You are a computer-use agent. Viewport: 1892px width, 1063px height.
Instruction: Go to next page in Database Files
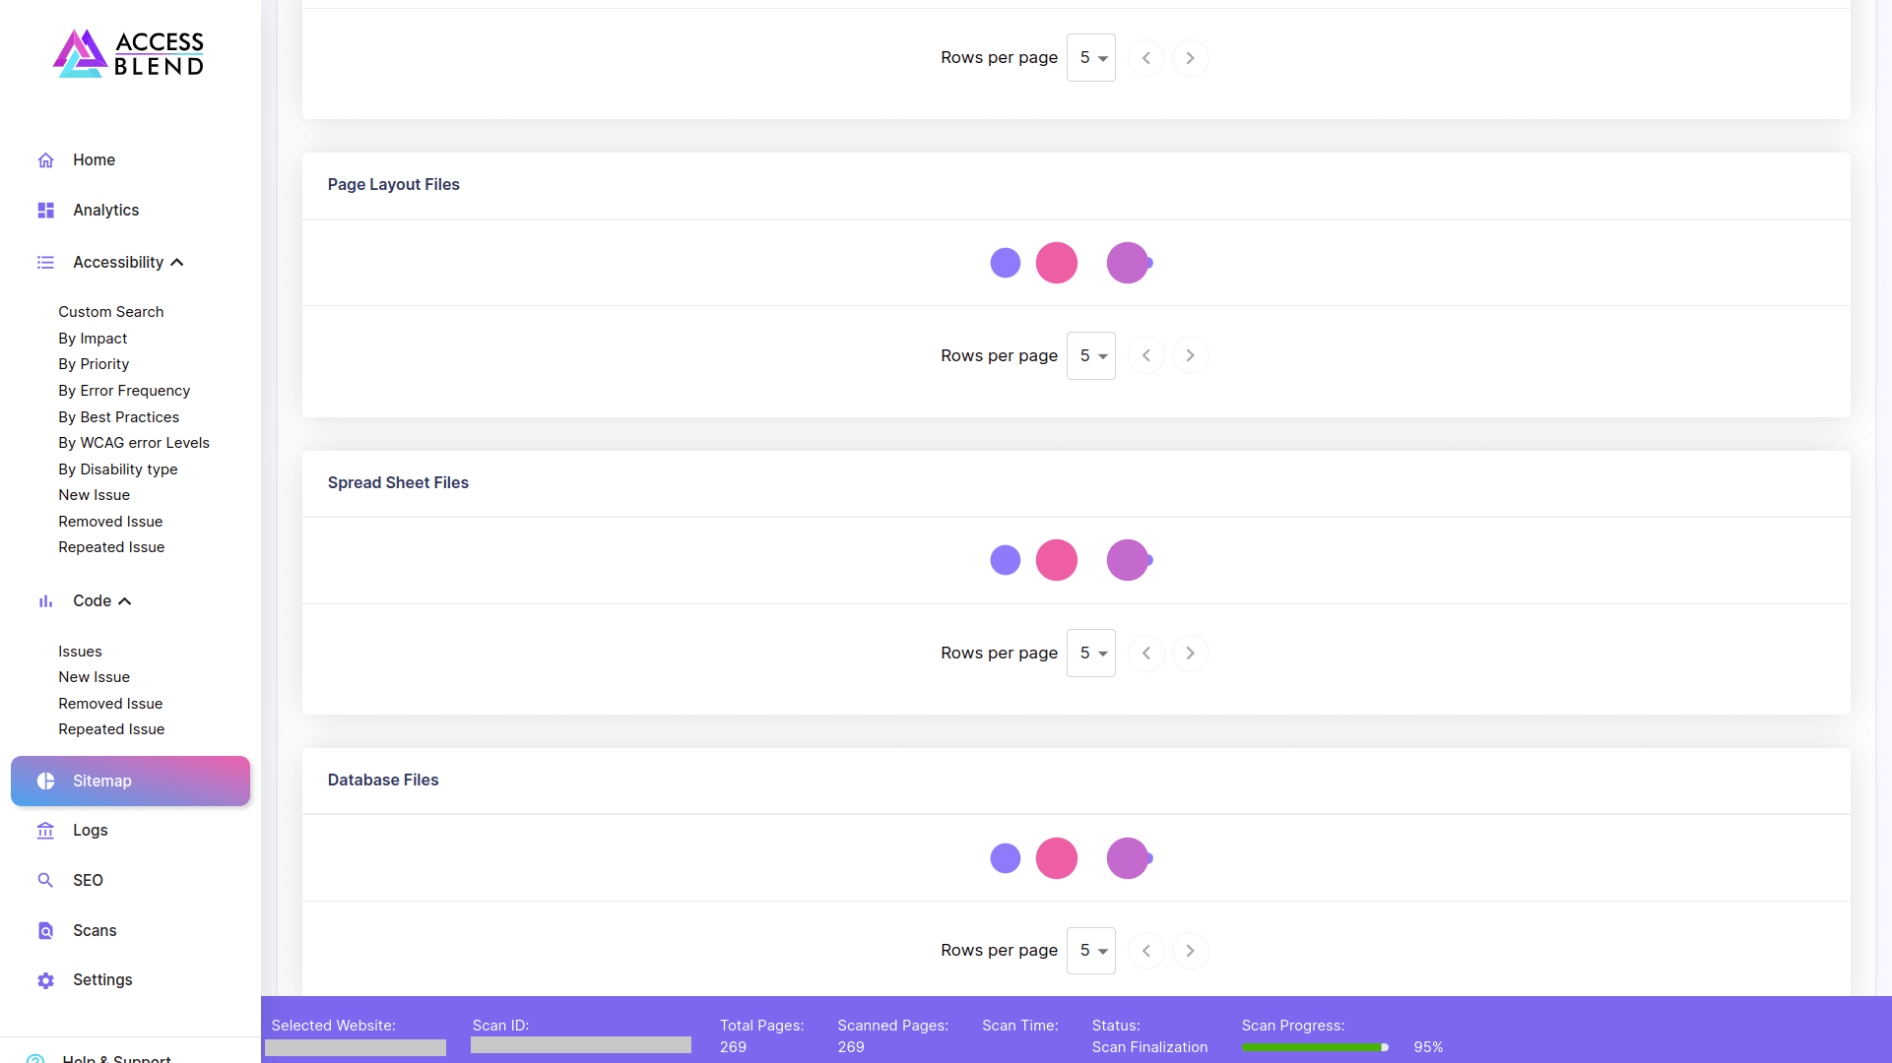(x=1190, y=951)
